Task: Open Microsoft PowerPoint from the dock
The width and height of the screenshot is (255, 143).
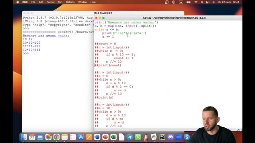Action: pyautogui.click(x=105, y=137)
